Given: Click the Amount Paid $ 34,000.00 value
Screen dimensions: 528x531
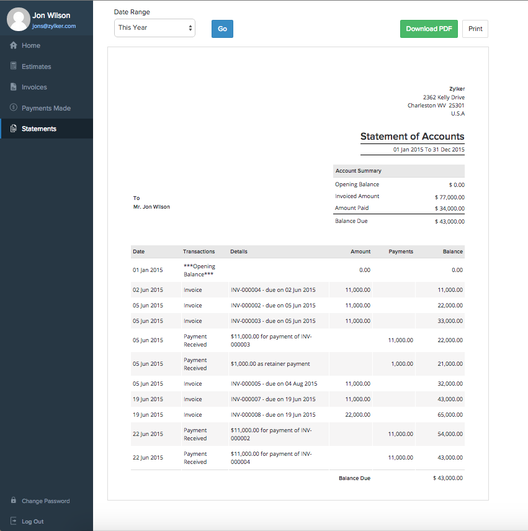Looking at the screenshot, I should (x=450, y=208).
